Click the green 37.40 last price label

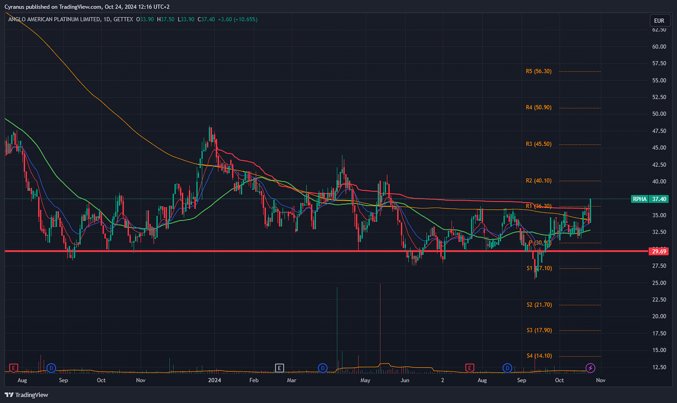[659, 199]
